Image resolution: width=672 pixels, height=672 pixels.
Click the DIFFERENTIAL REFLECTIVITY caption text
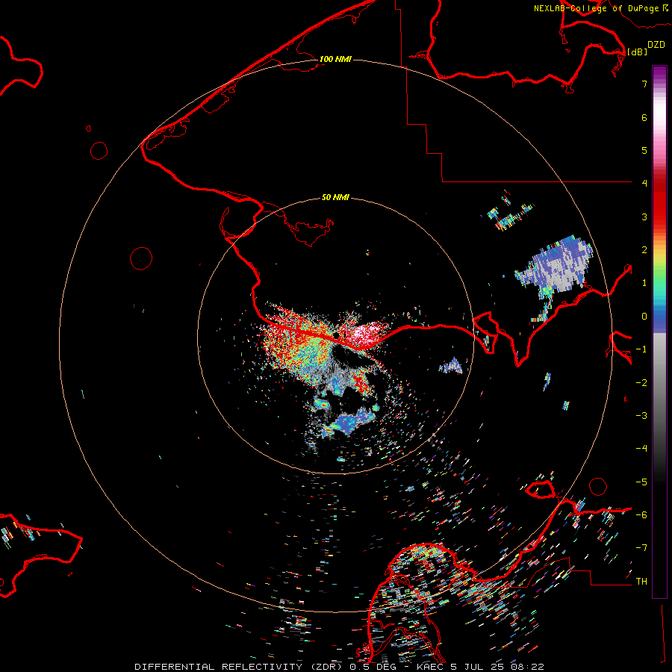pos(218,667)
